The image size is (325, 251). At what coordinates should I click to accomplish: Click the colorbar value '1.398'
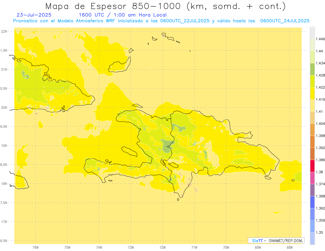click(x=321, y=136)
